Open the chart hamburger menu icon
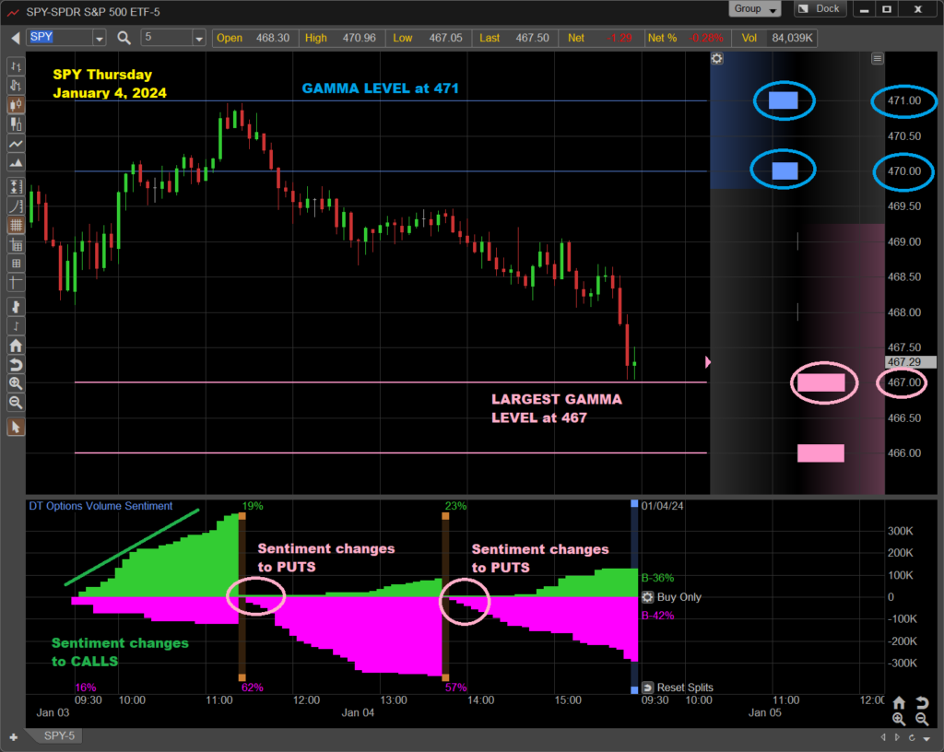 877,58
